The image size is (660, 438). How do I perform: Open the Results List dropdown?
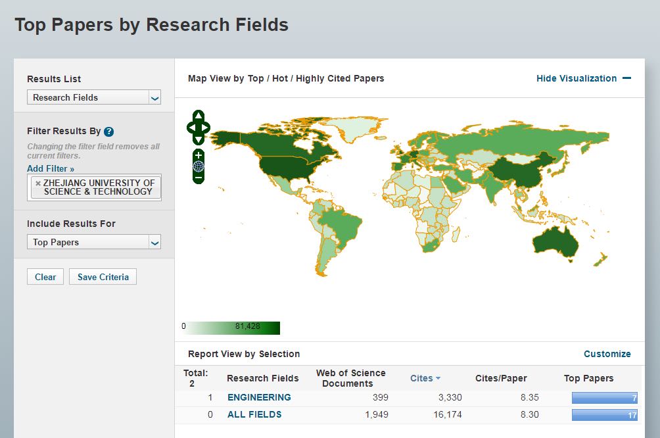(x=94, y=97)
